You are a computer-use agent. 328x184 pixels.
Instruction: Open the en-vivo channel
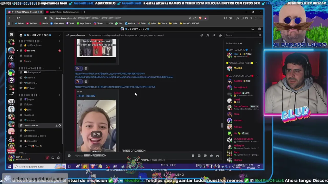click(40, 51)
